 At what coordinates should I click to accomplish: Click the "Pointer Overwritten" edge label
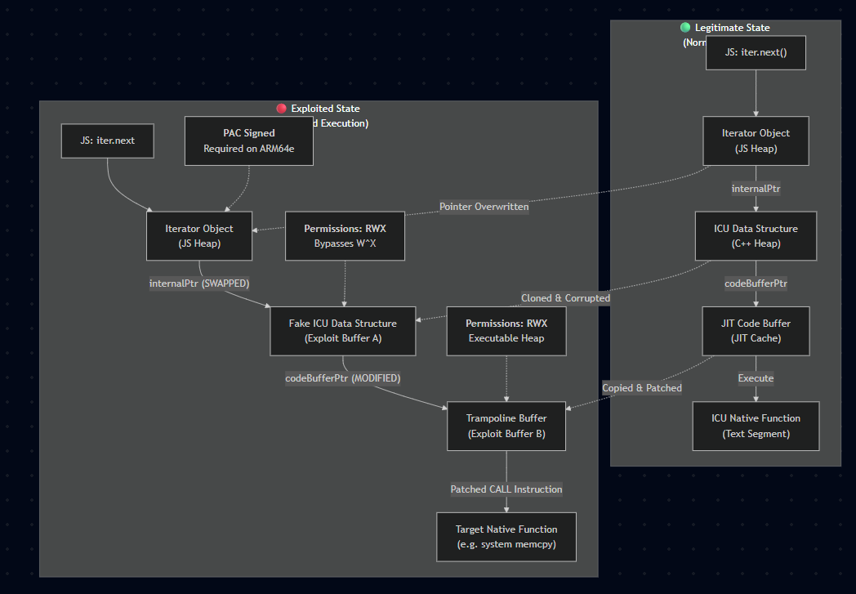tap(484, 207)
